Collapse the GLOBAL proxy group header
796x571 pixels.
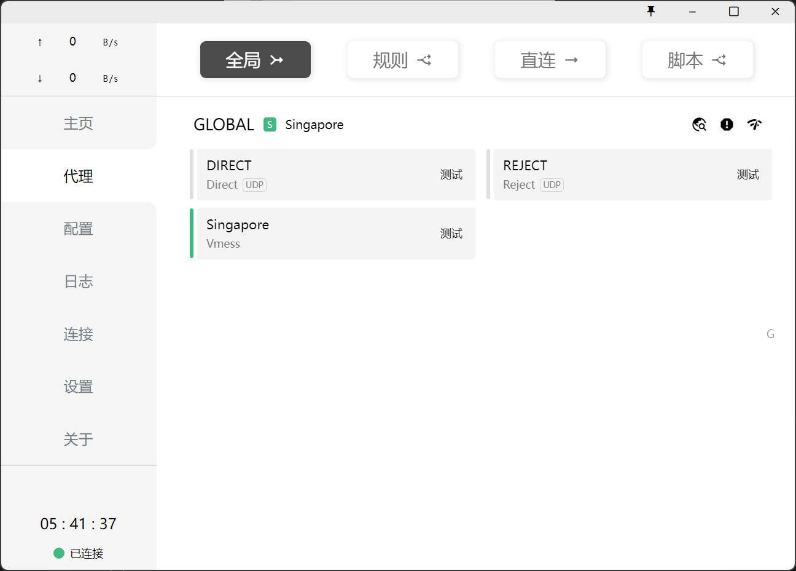[224, 125]
